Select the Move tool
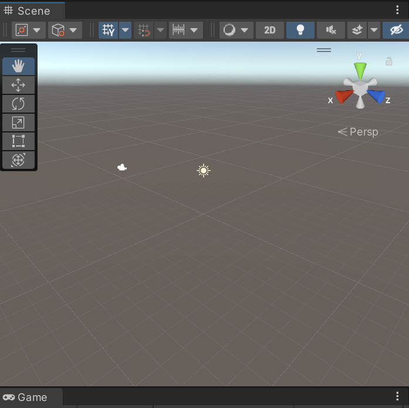Screen dimensions: 409x408 click(18, 85)
